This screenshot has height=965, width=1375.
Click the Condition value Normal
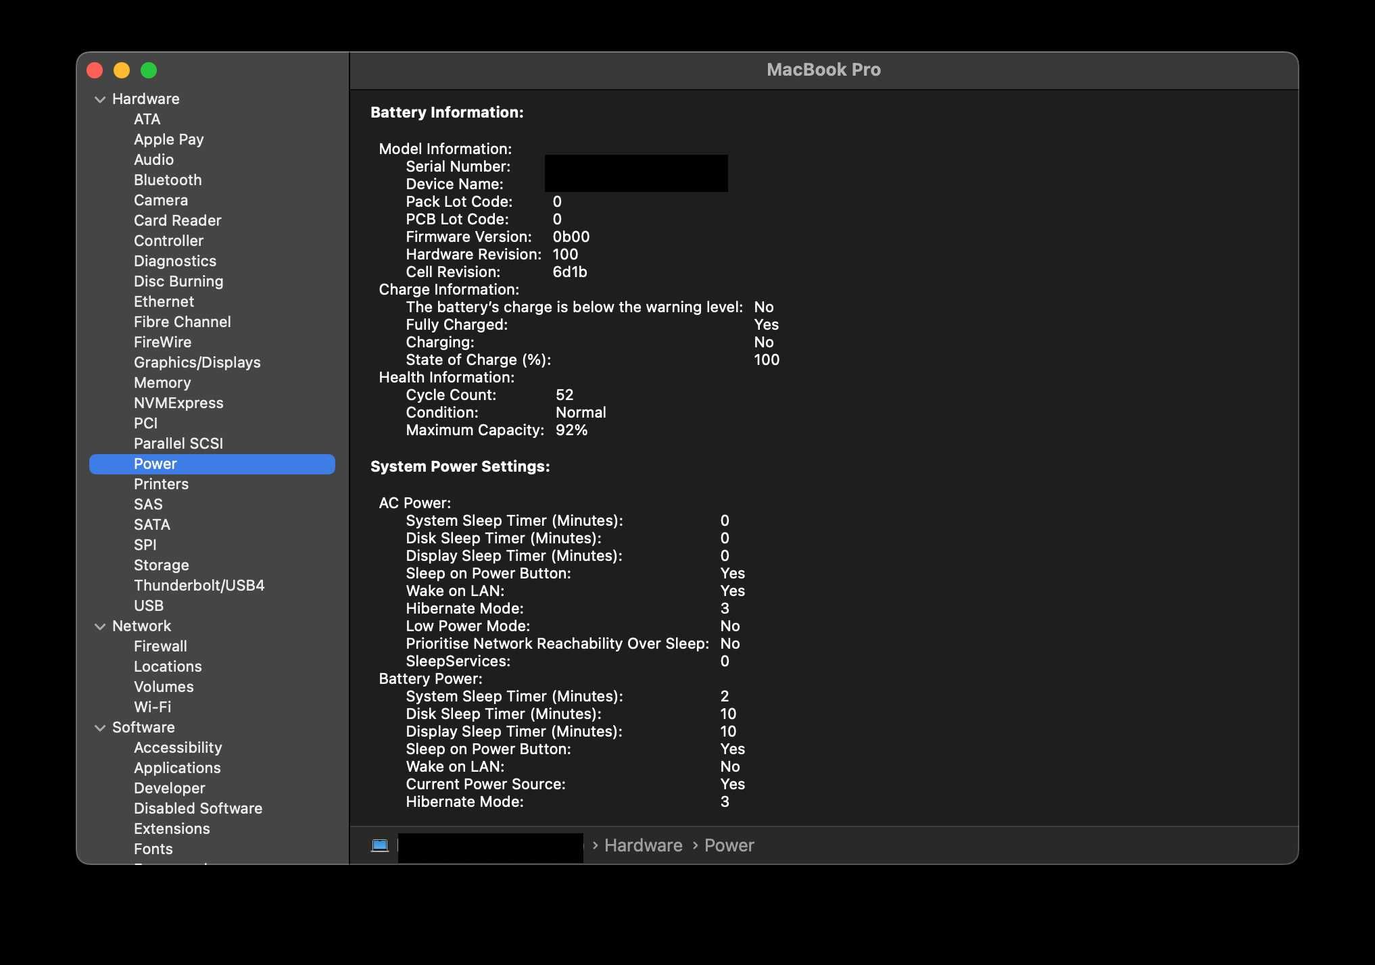581,412
